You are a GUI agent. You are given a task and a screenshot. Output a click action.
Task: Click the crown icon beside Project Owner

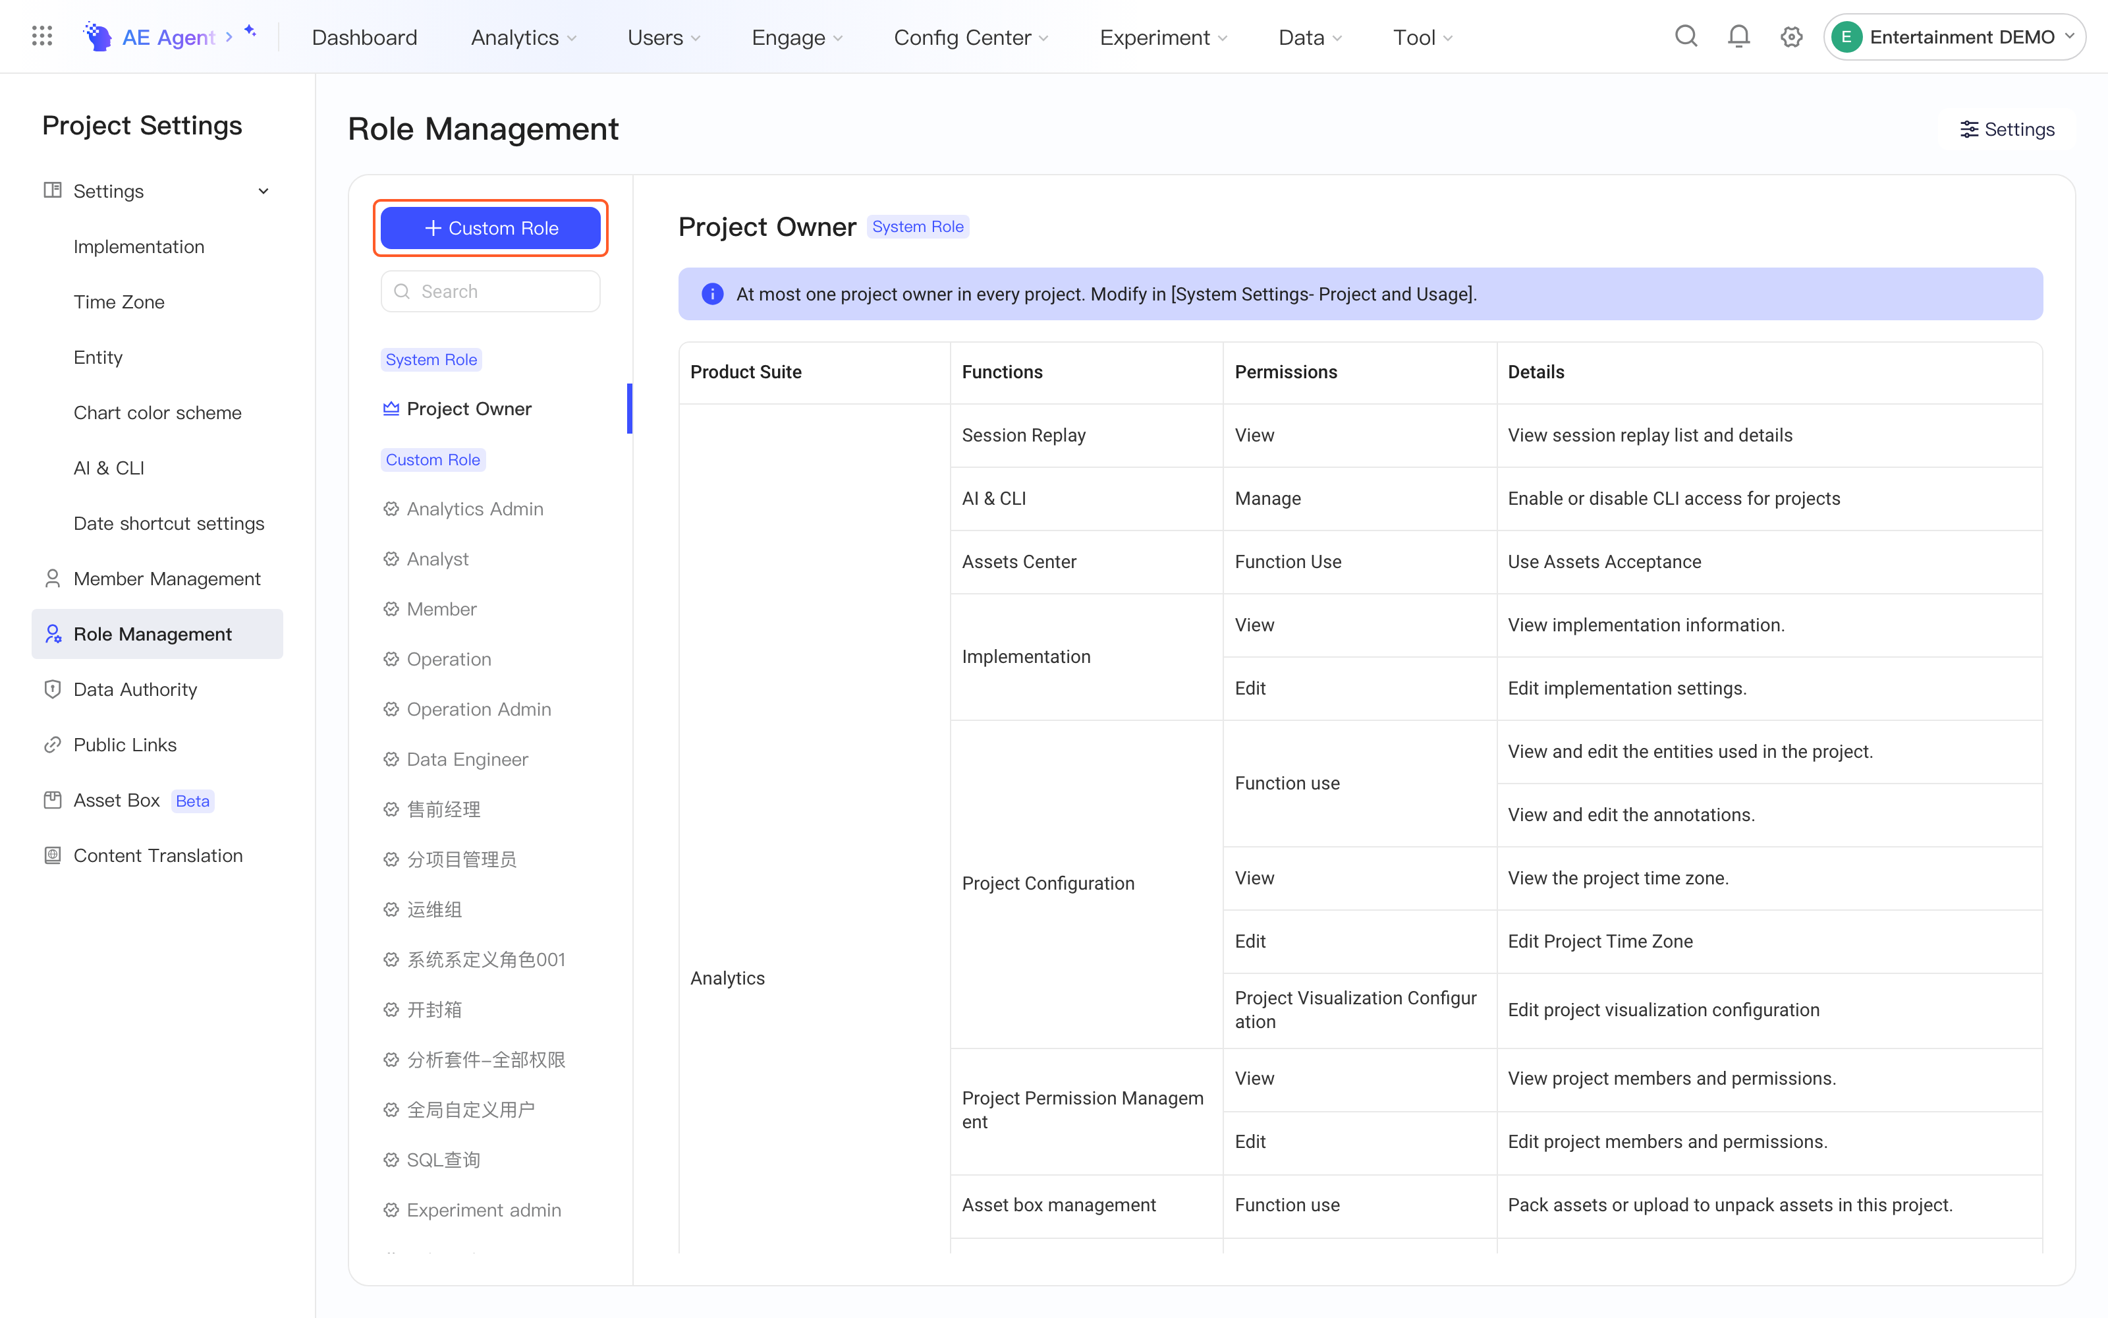pos(391,408)
